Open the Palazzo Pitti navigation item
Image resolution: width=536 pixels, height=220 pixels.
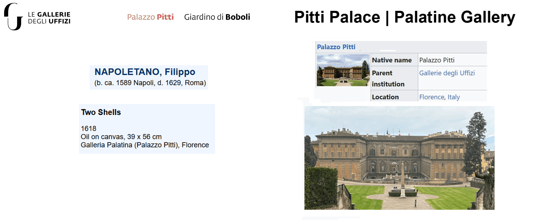150,17
